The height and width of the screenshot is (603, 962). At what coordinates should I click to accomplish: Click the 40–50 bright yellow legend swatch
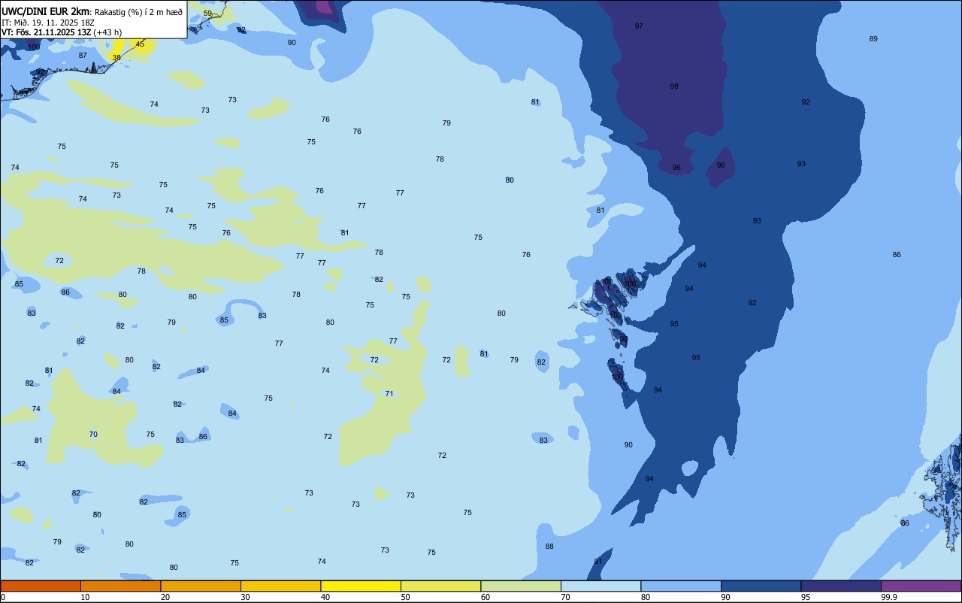coord(361,586)
